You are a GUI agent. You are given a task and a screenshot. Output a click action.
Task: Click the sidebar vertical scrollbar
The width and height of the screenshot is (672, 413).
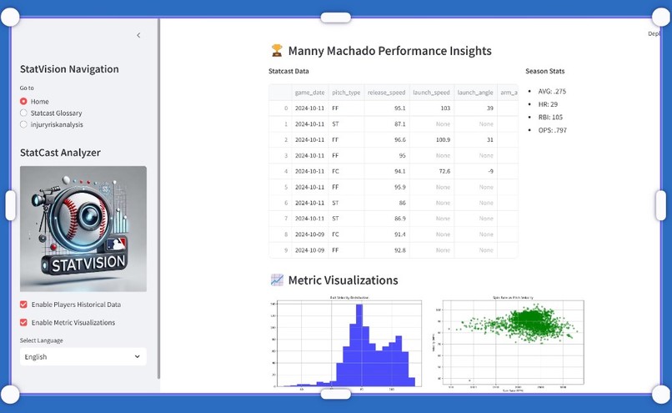(x=158, y=198)
